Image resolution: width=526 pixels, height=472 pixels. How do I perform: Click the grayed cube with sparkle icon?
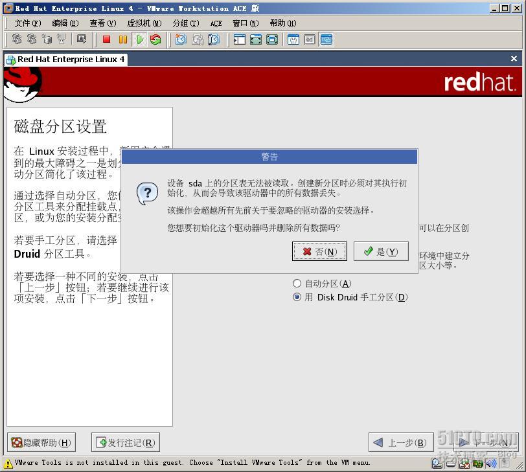[x=47, y=39]
